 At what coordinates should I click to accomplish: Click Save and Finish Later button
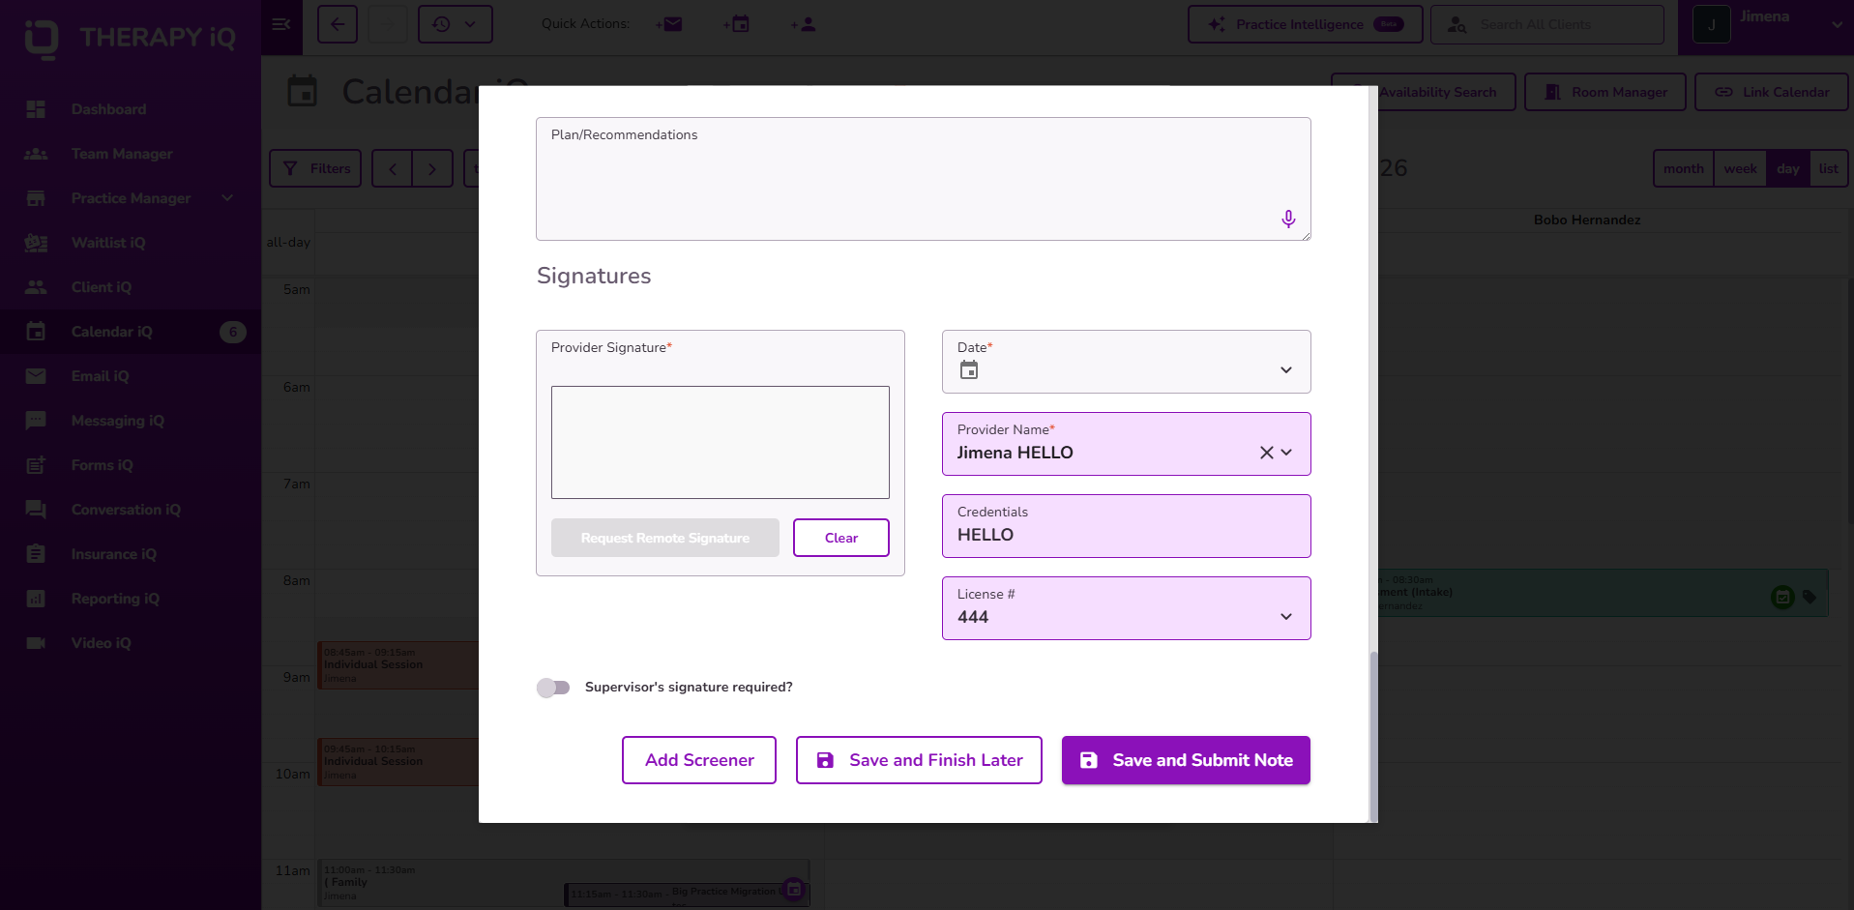click(x=919, y=760)
